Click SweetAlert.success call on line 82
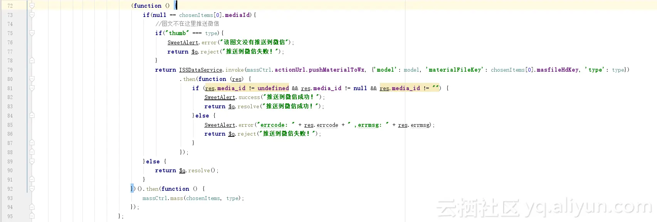The height and width of the screenshot is (222, 657). (x=232, y=97)
